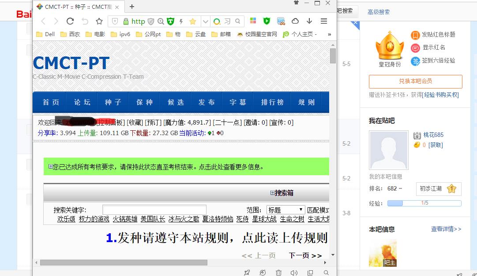Click the search magnifier in search box
477x276 pixels.
coord(238,21)
